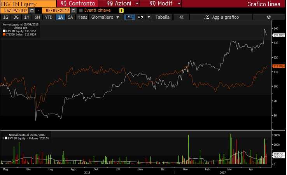Switch to Tabella view
Viewport: 287px width, 175px height.
click(x=162, y=17)
